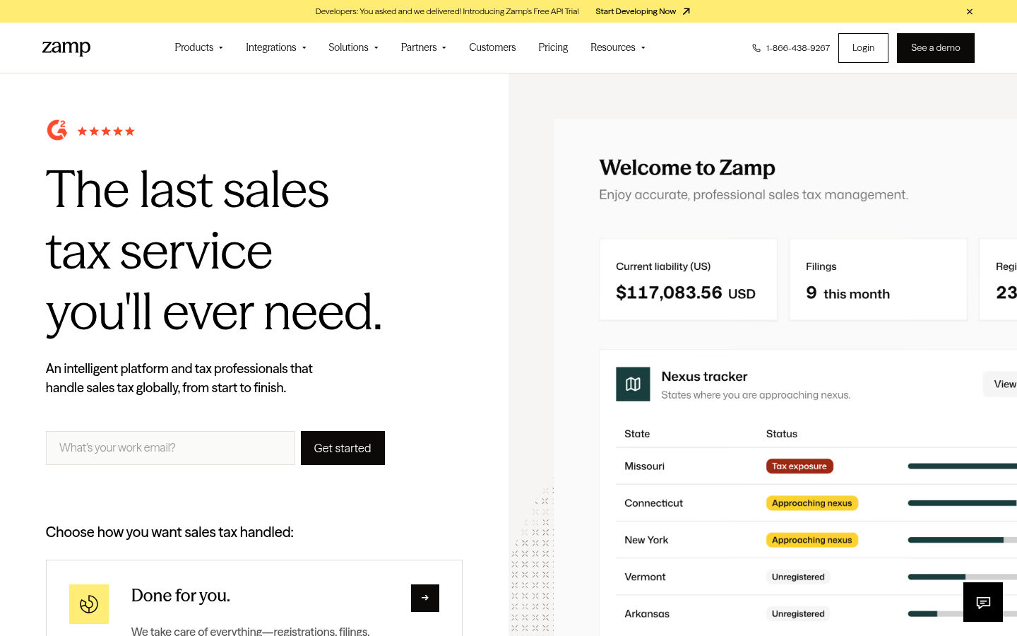Click New York's Approaching nexus badge
The image size is (1017, 636).
pos(812,540)
